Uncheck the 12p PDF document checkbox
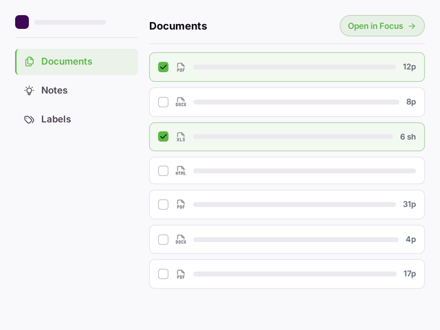 pyautogui.click(x=164, y=67)
